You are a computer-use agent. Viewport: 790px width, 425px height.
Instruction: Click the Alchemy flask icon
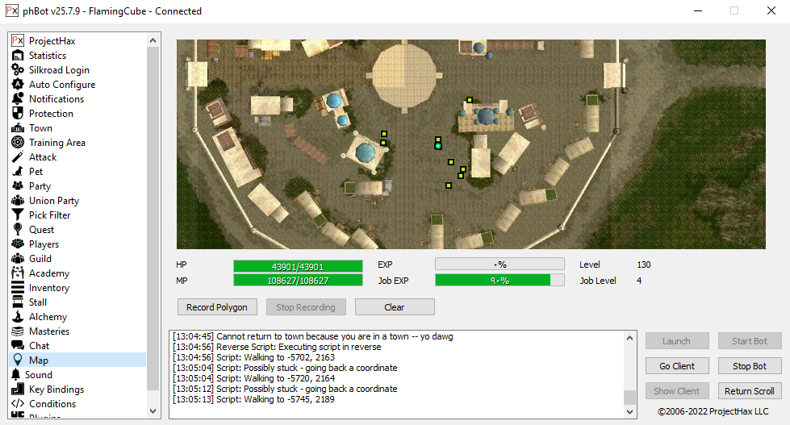coord(17,317)
